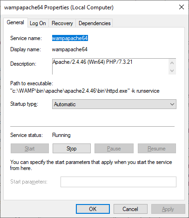The height and width of the screenshot is (218, 189).
Task: Expand the Startup type dropdown
Action: 114,104
